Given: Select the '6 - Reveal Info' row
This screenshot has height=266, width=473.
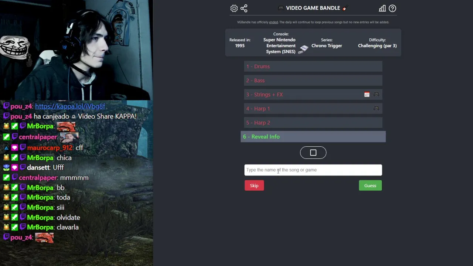Looking at the screenshot, I should click(313, 137).
